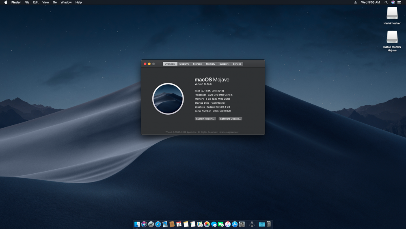Open the Apple menu
The width and height of the screenshot is (406, 229).
pyautogui.click(x=6, y=2)
